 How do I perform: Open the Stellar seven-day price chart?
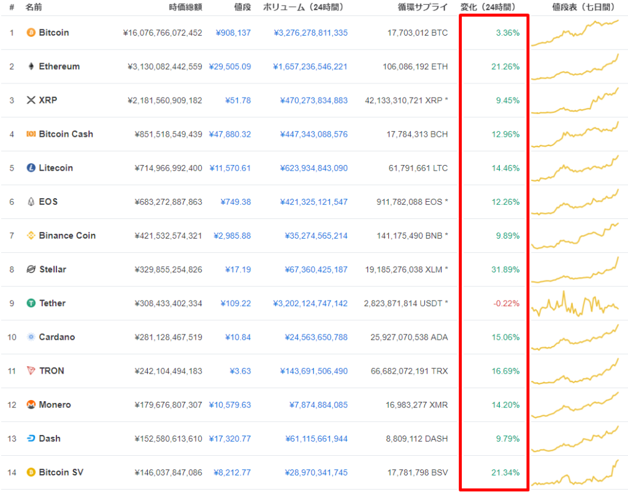575,270
